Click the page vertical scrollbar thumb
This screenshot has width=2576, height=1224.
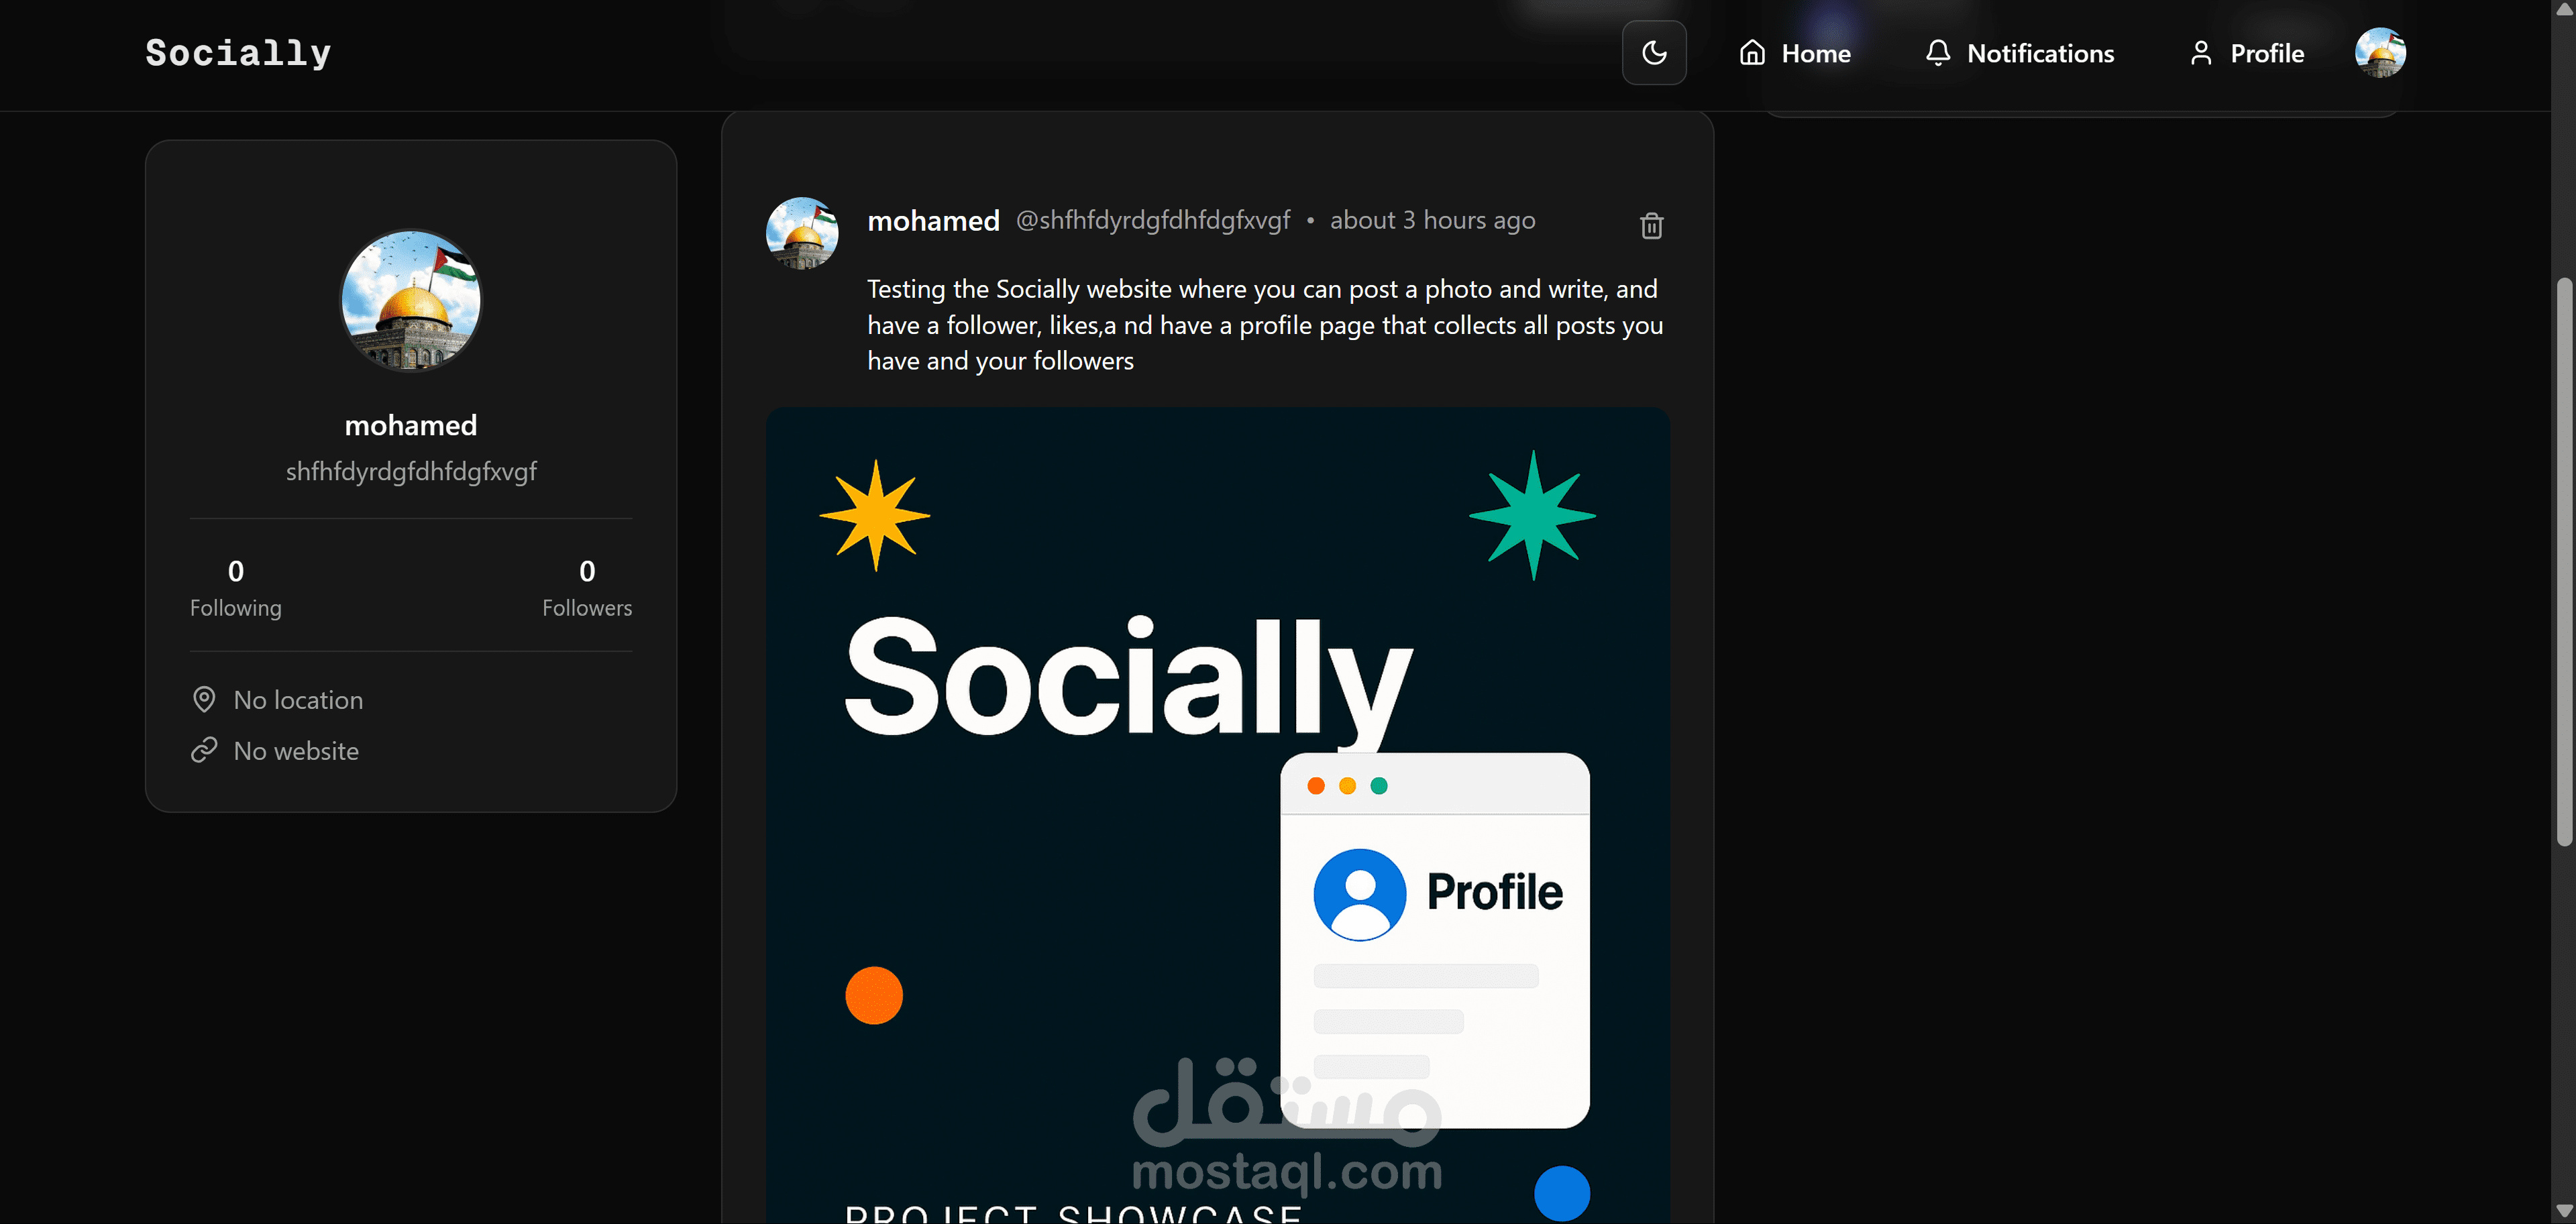click(2564, 562)
